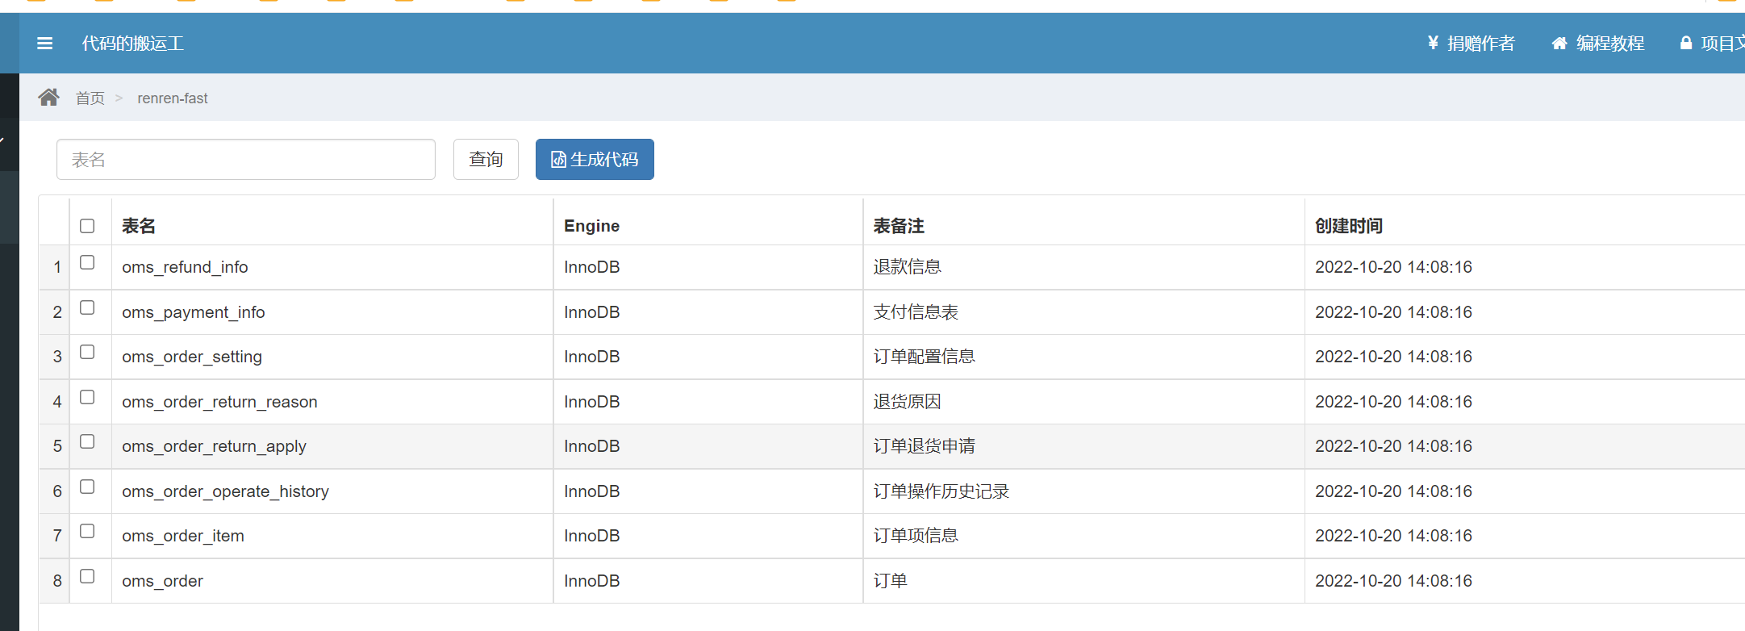The height and width of the screenshot is (631, 1745).
Task: Click the 查询 button
Action: coord(486,160)
